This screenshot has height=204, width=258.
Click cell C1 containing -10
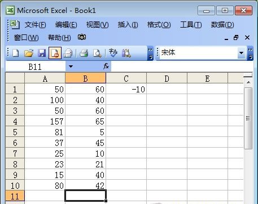click(x=126, y=89)
